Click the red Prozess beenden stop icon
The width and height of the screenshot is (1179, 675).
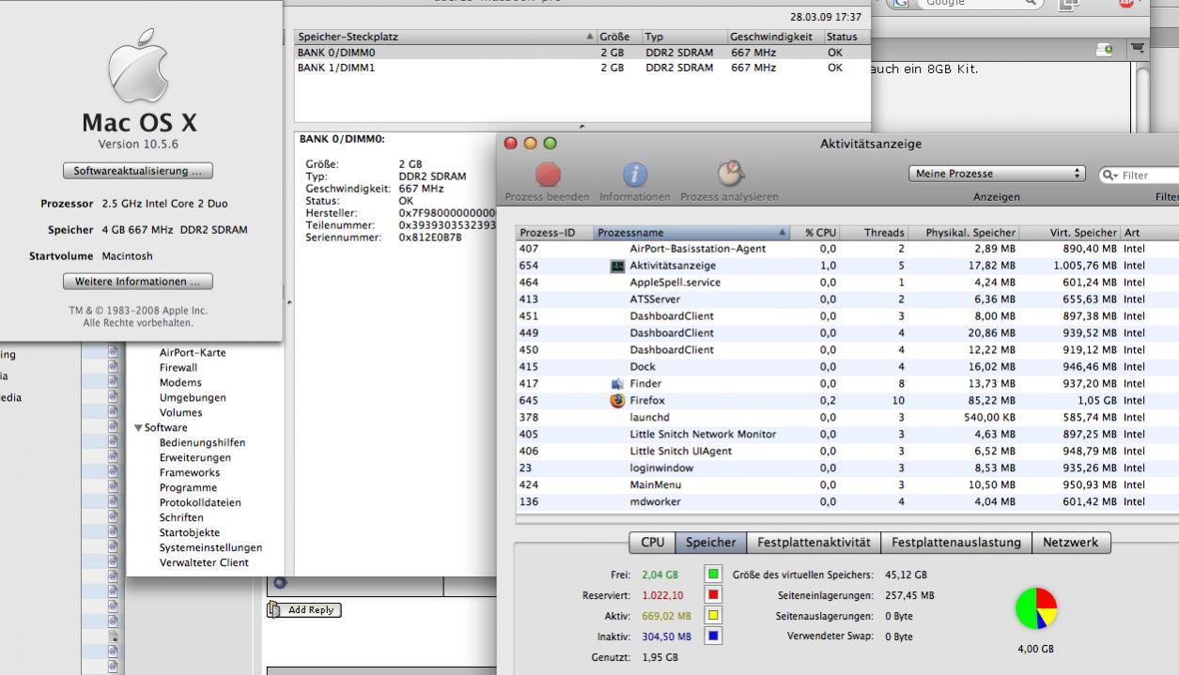[548, 176]
